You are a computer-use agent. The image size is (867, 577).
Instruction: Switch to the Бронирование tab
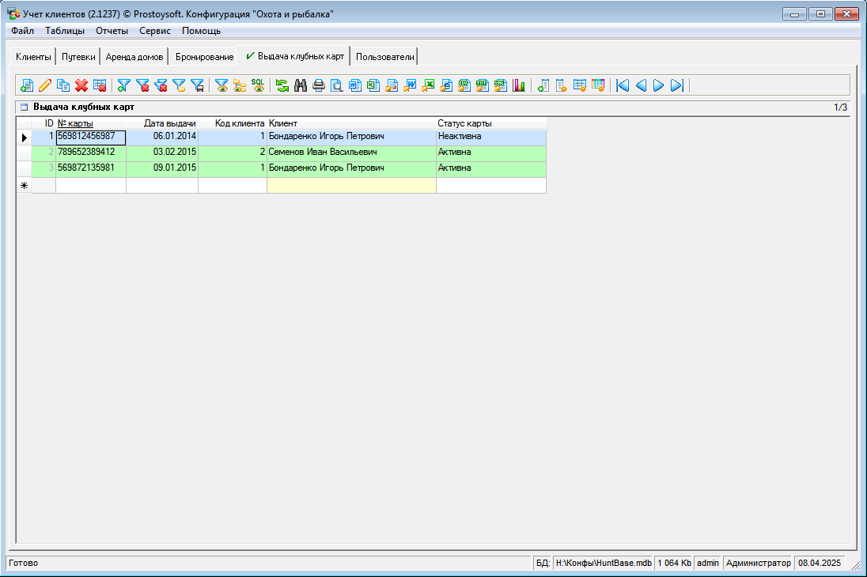[x=204, y=57]
